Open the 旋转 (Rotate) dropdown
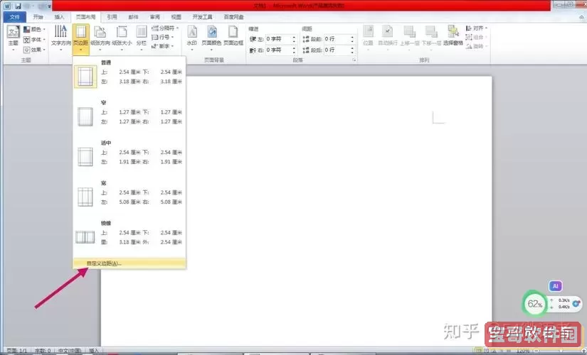This screenshot has height=355, width=587. [476, 46]
